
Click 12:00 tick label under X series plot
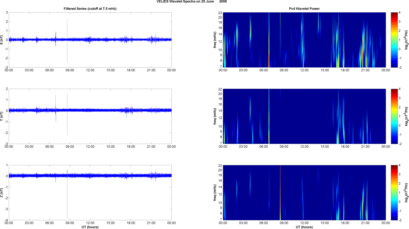pyautogui.click(x=90, y=70)
